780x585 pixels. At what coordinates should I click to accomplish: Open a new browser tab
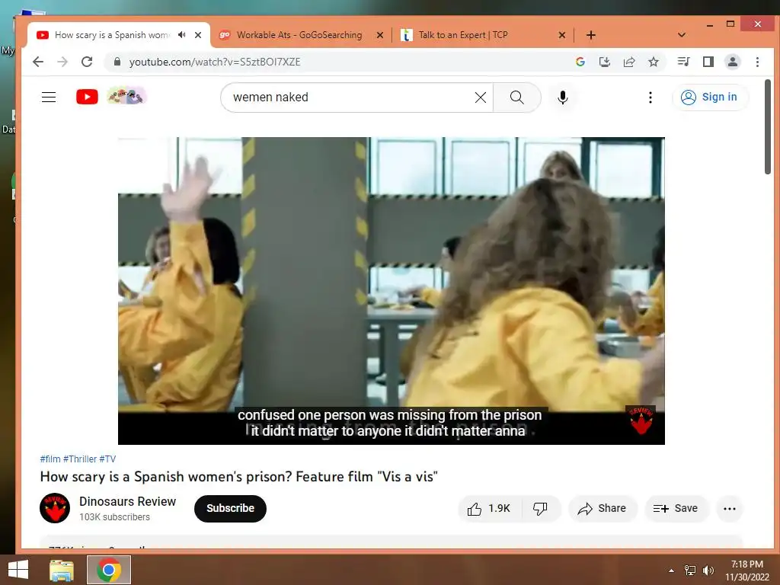pos(591,35)
